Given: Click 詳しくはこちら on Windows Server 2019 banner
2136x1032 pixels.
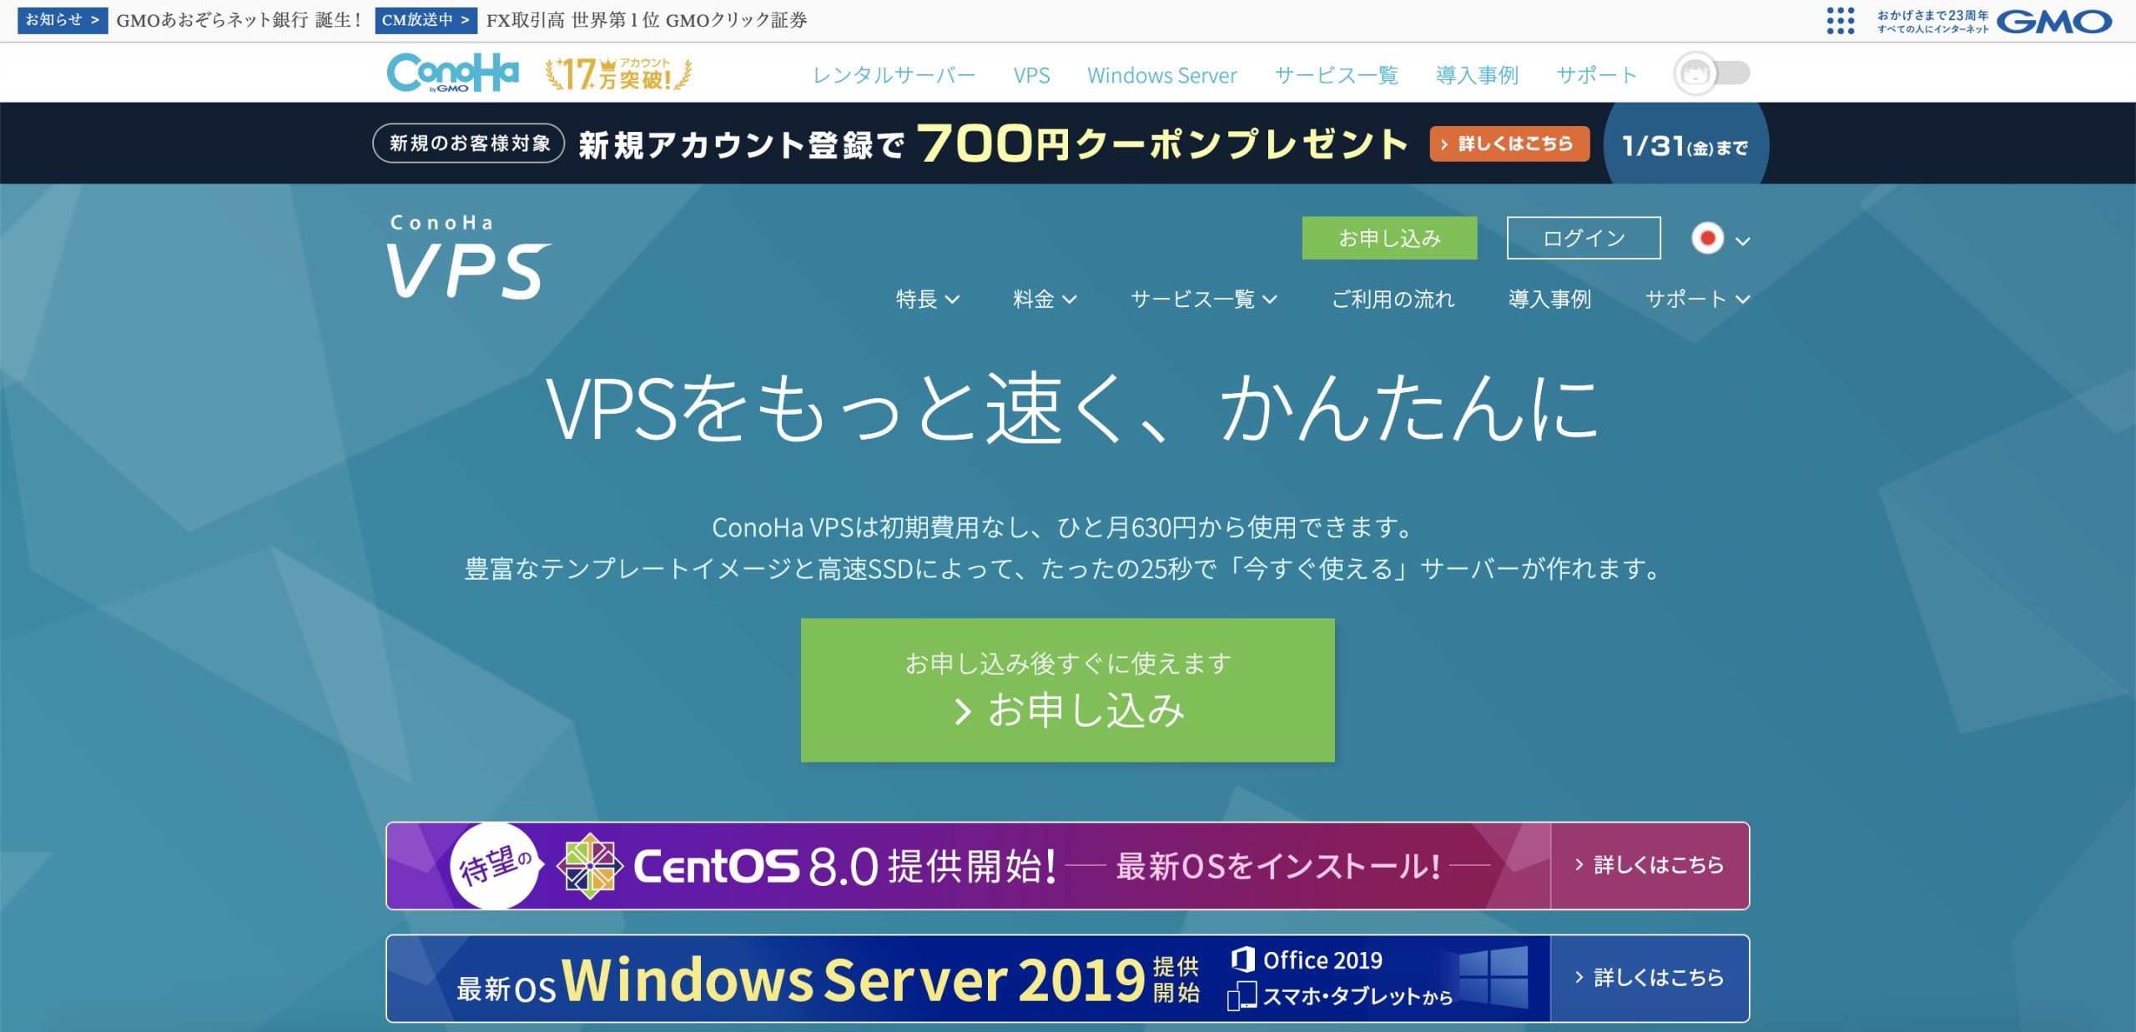Looking at the screenshot, I should [1650, 978].
